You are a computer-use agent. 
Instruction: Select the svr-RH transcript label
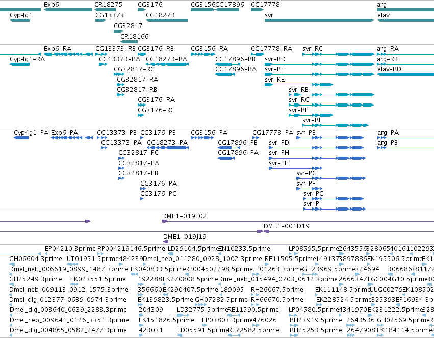[275, 69]
